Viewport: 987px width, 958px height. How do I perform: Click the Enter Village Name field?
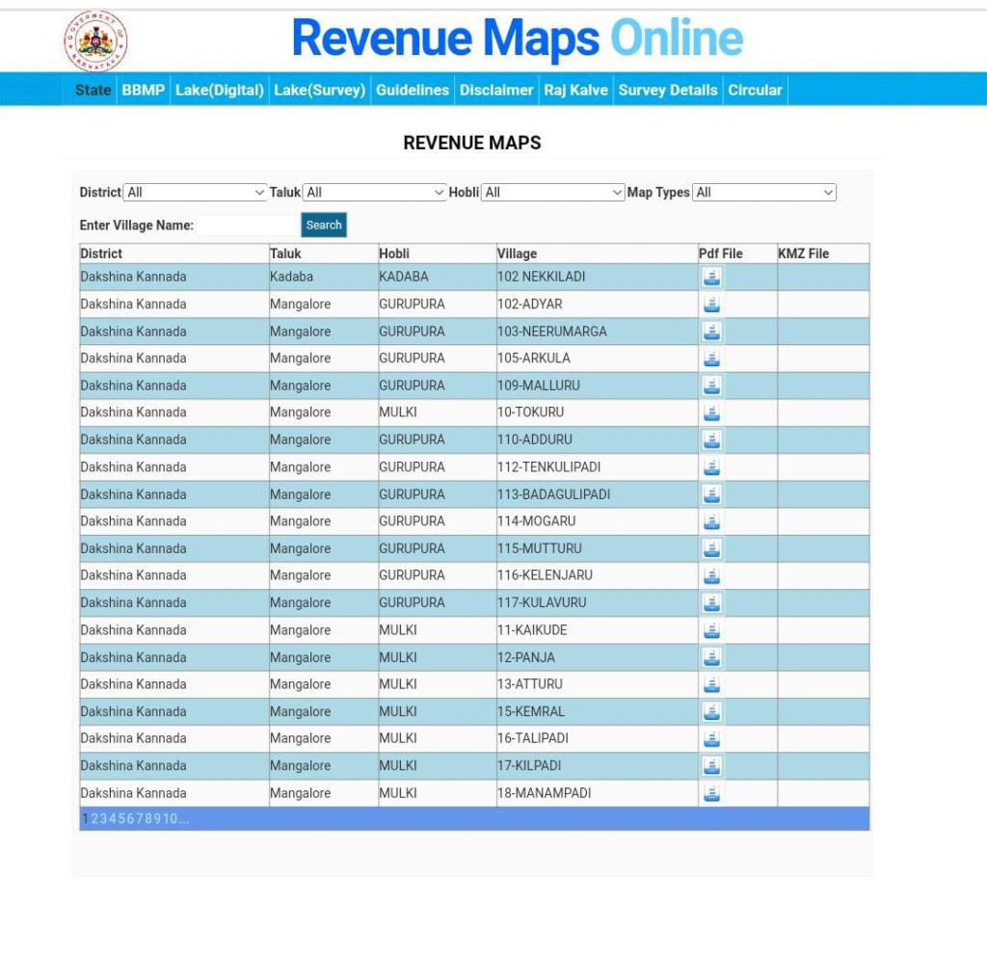pos(248,226)
